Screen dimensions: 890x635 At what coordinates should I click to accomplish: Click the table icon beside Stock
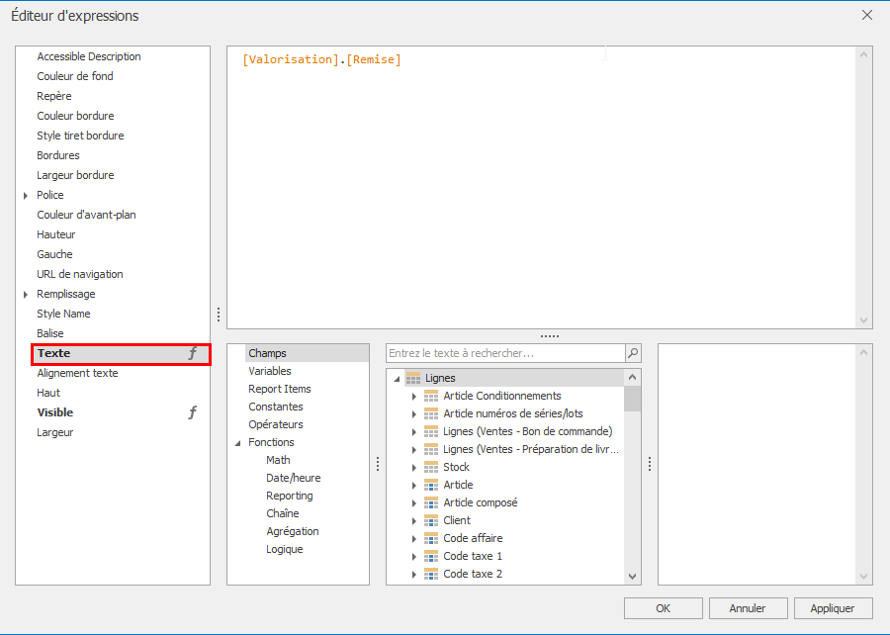tap(430, 467)
